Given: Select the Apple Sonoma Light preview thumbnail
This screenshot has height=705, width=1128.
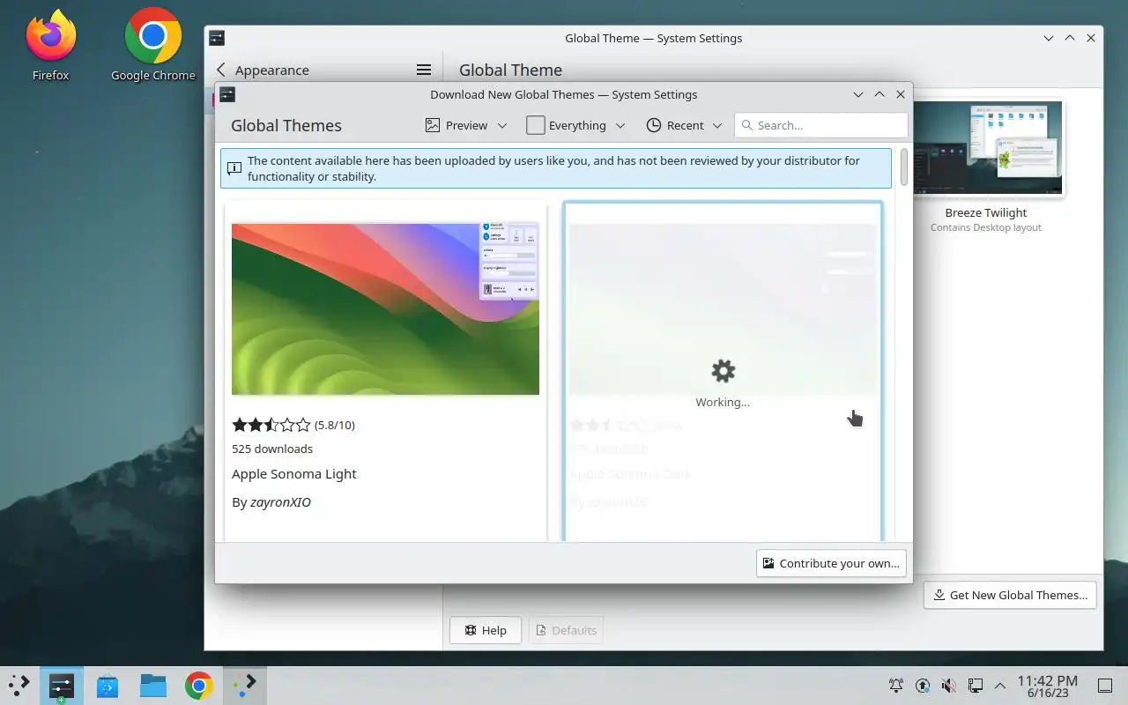Looking at the screenshot, I should coord(385,309).
